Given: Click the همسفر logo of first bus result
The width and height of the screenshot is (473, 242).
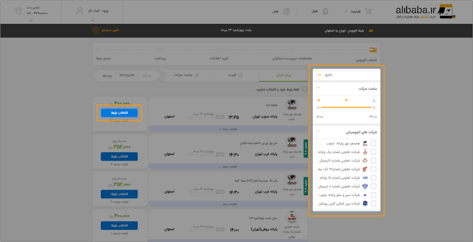Looking at the screenshot, I should 292,105.
